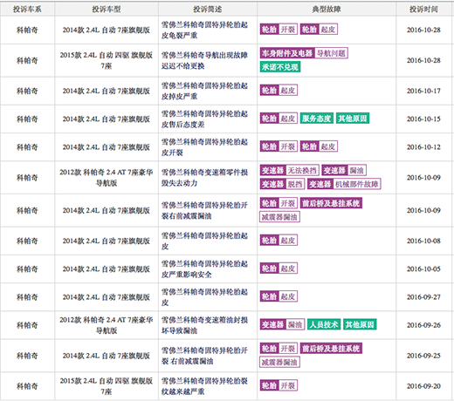
Task: Select 轮胎 起皮 tag in the 2016-10-08 row
Action: coord(279,241)
